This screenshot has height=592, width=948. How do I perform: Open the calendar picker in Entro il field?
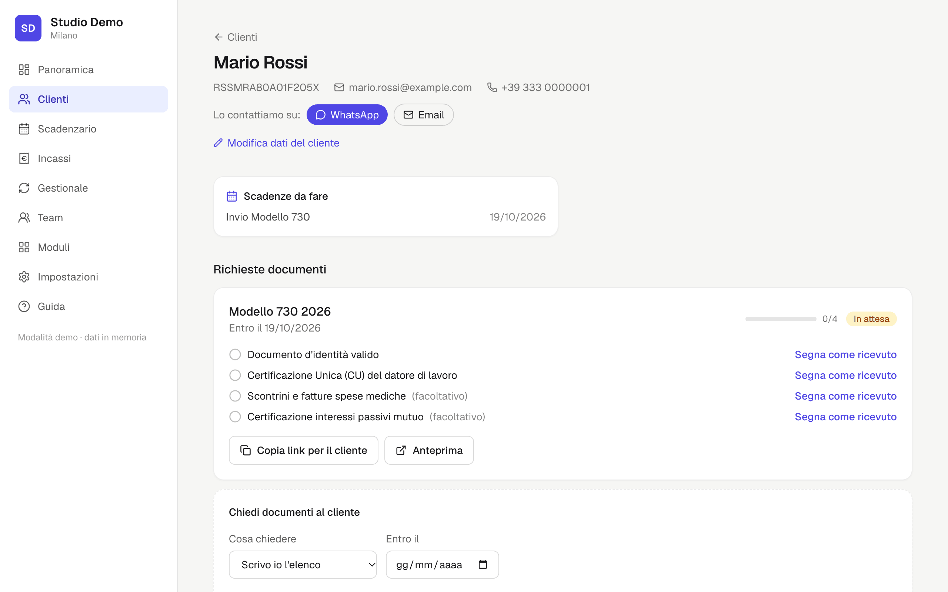pyautogui.click(x=483, y=564)
